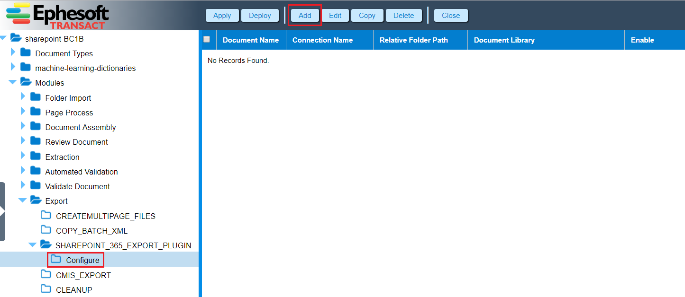
Task: Toggle the select-all checkbox in table header
Action: click(x=207, y=39)
